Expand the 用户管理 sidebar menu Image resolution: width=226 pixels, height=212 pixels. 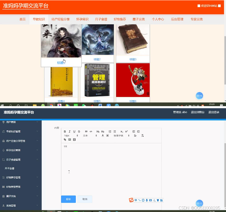(21, 122)
